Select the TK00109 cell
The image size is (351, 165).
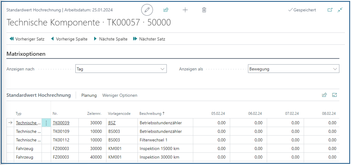pos(65,131)
